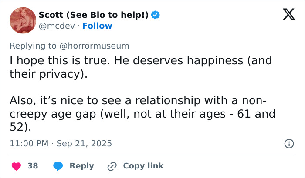305x178 pixels.
Task: Click the '(and their privacy)' text
Action: click(x=48, y=74)
